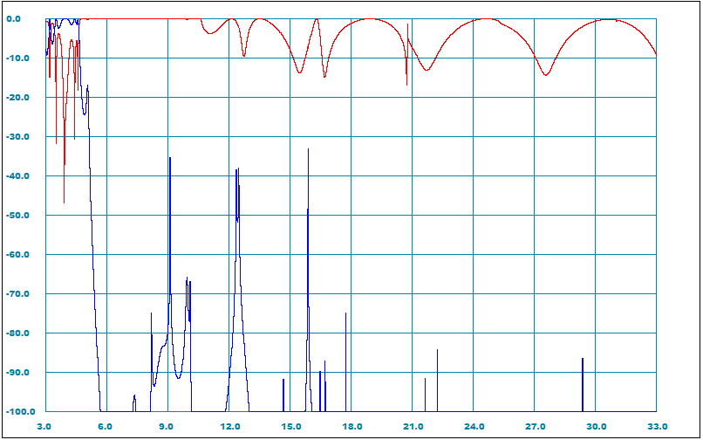Click the blue spike tip near 16.0
703x440 pixels.
(x=308, y=150)
